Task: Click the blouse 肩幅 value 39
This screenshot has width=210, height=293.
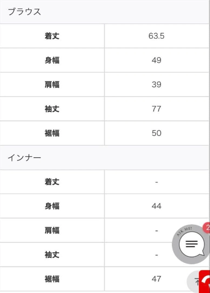Action: [156, 85]
